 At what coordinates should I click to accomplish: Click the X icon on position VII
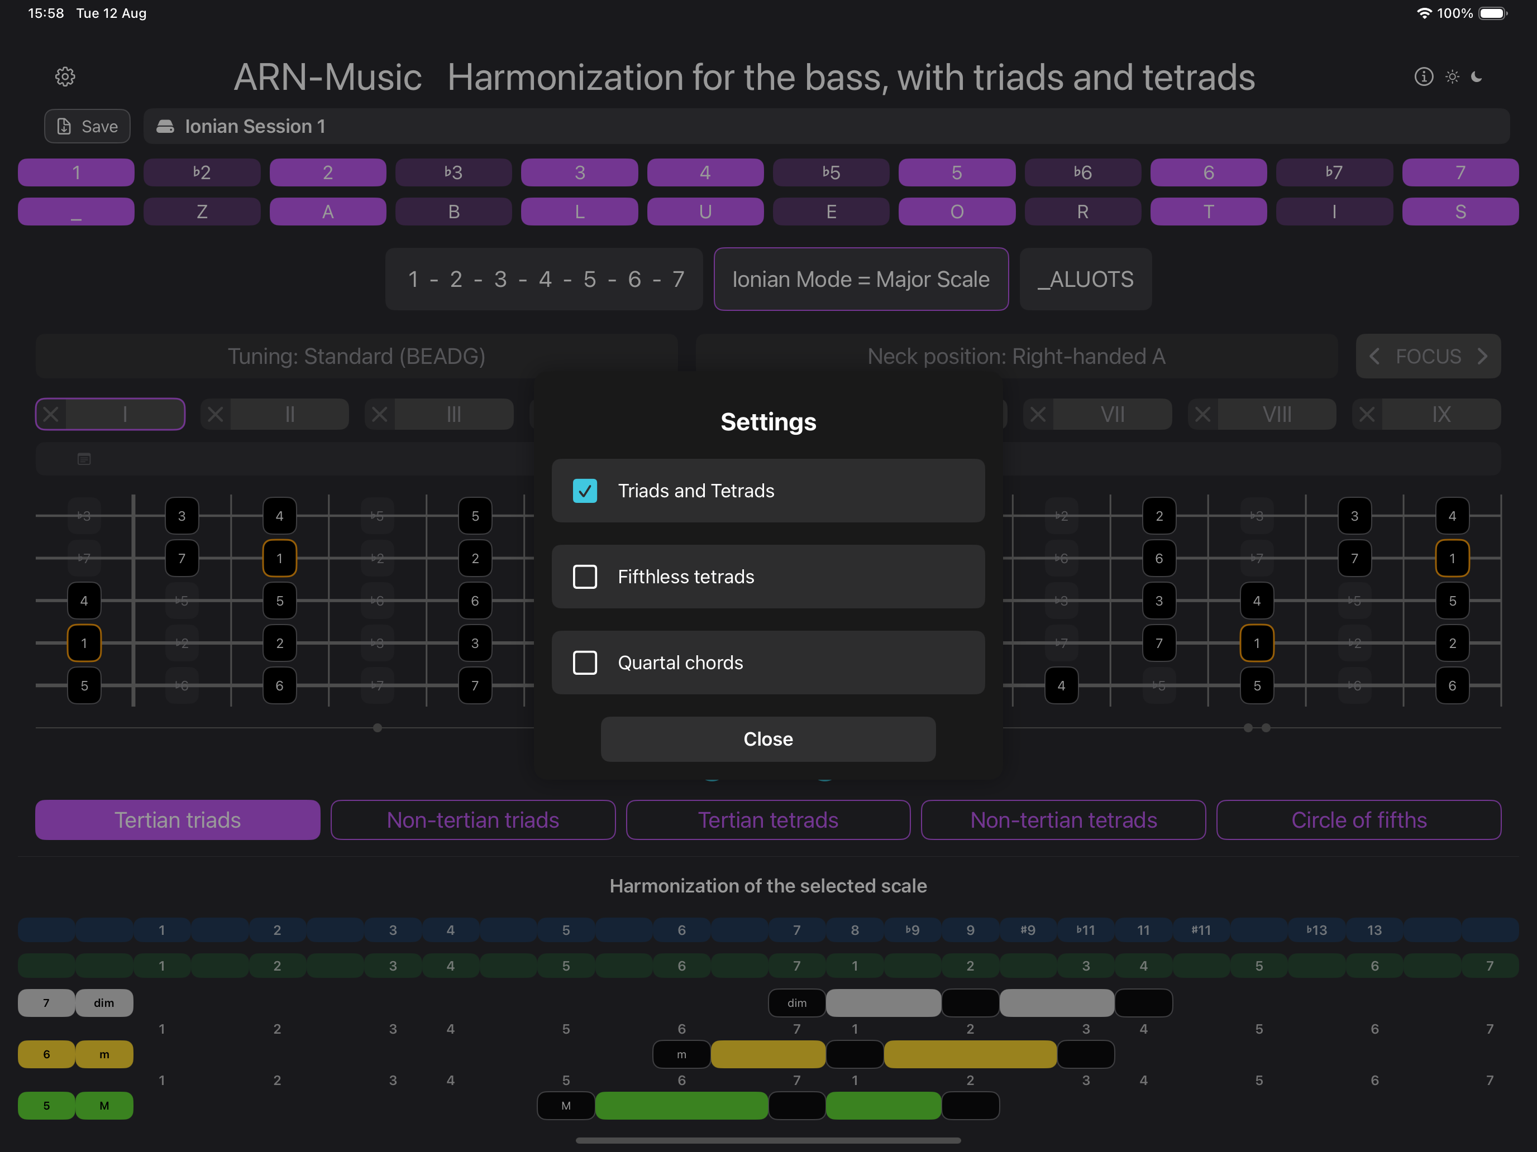point(1038,415)
